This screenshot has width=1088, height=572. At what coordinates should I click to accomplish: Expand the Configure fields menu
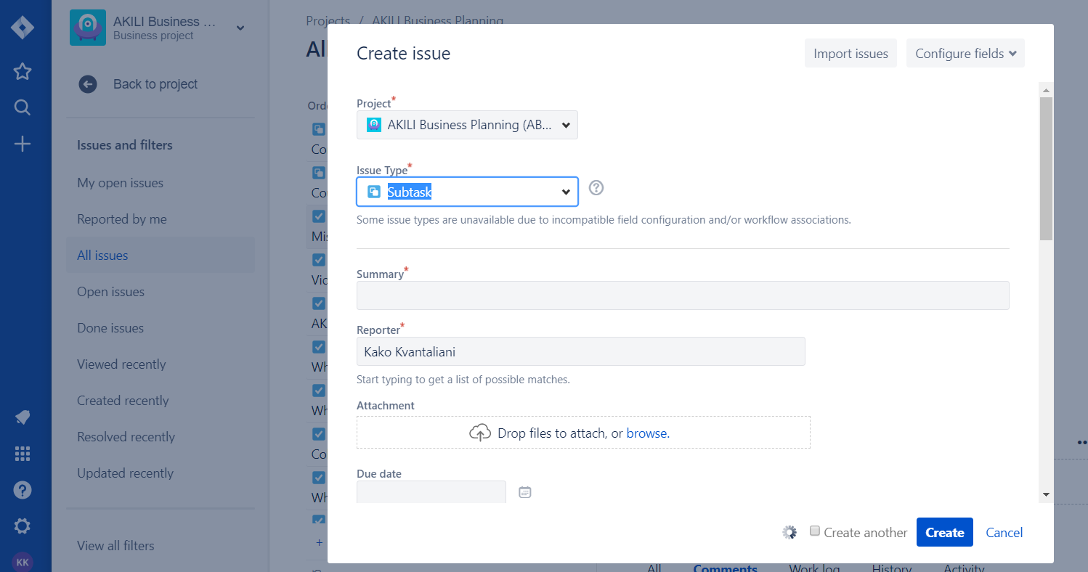click(965, 52)
